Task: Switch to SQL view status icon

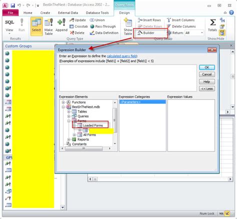Action: [x=221, y=213]
